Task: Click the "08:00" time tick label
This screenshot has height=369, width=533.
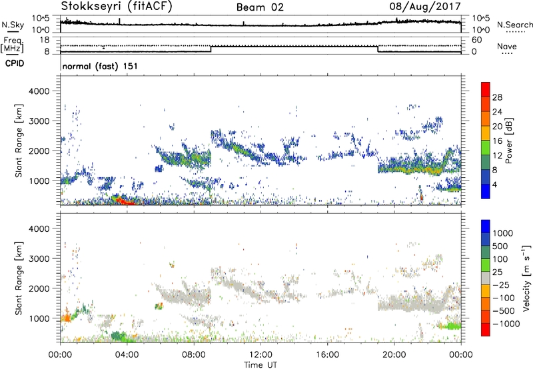Action: [x=194, y=355]
